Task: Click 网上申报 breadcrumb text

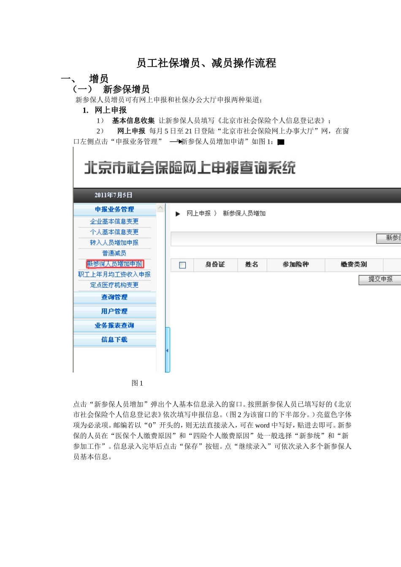Action: [199, 213]
